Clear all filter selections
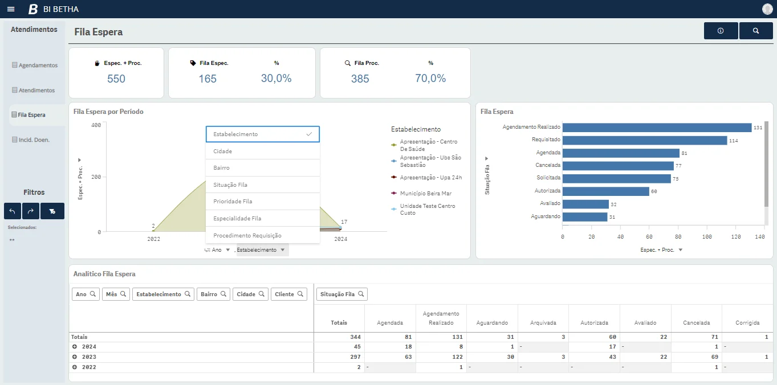Viewport: 777px width, 385px height. click(x=52, y=211)
